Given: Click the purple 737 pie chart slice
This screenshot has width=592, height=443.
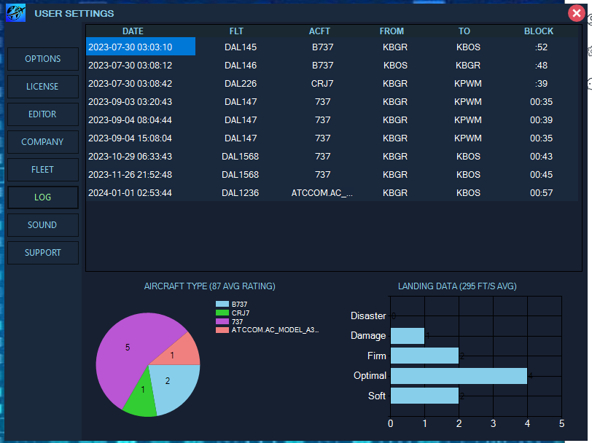Looking at the screenshot, I should [x=125, y=357].
